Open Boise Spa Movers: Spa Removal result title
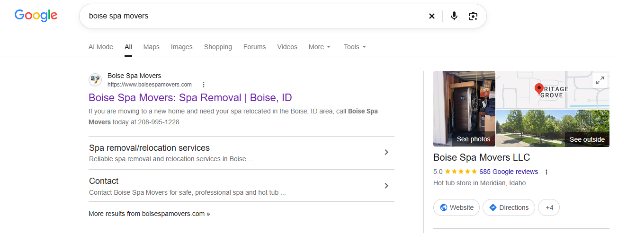Viewport: 618px width, 233px height. tap(190, 98)
